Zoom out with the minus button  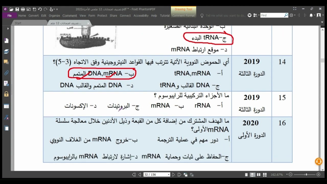tap(290, 175)
